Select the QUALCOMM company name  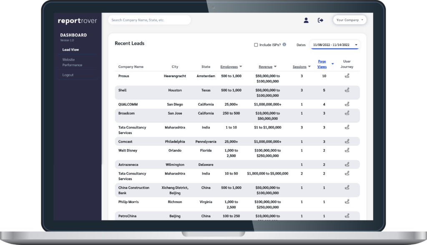tap(128, 104)
